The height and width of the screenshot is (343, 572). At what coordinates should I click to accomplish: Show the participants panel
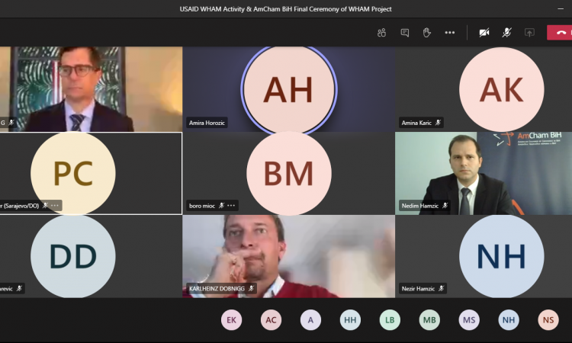[381, 33]
